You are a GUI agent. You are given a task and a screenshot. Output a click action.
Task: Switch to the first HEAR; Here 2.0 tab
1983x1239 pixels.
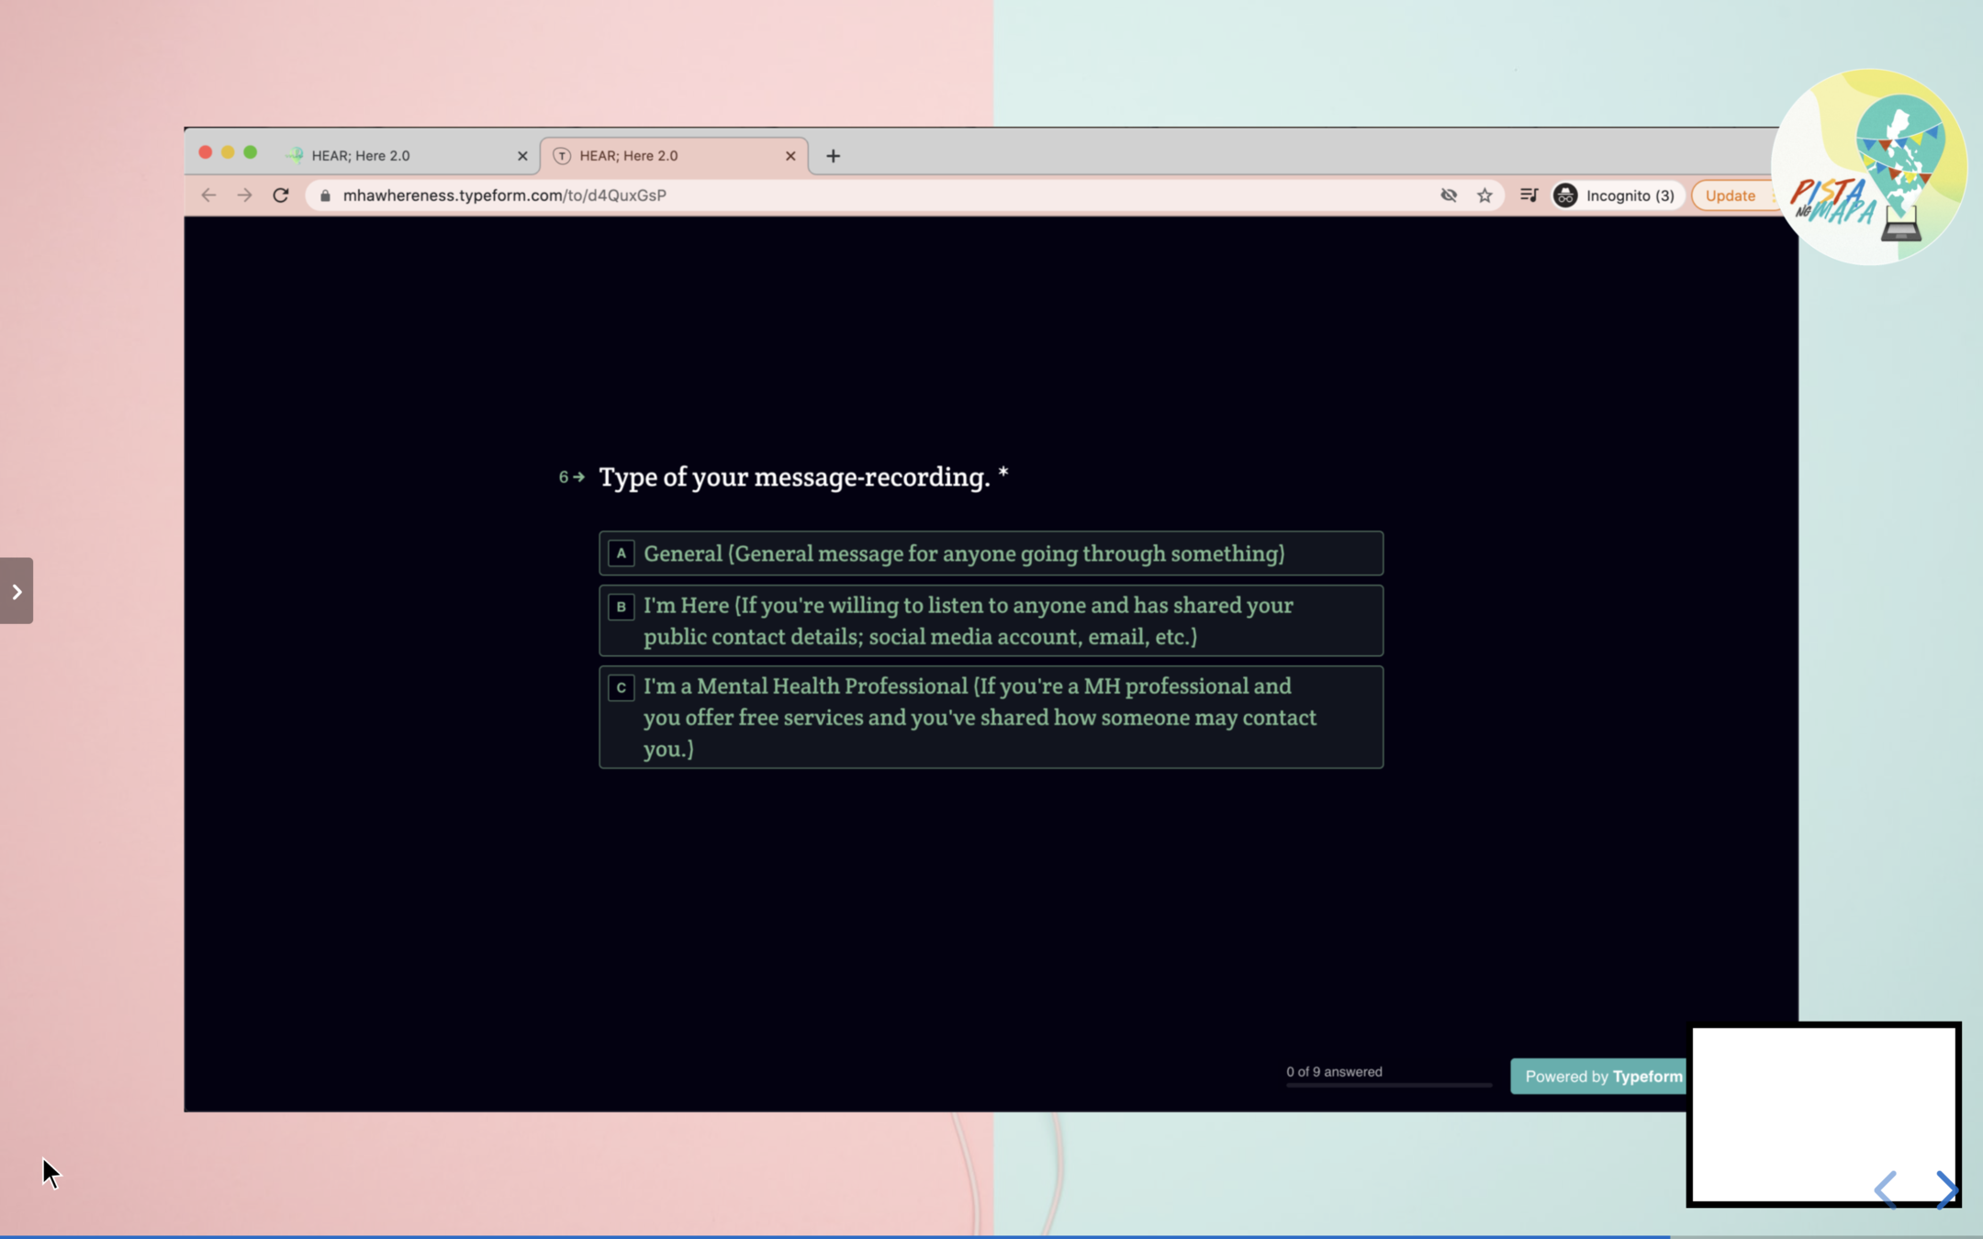395,156
